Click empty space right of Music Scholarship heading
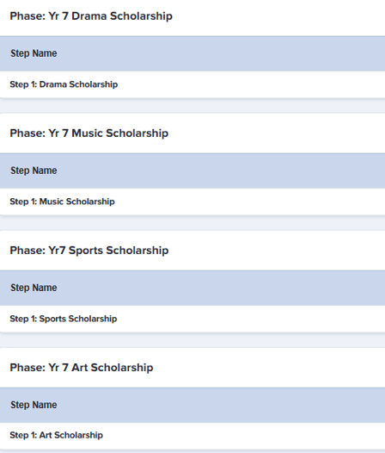The image size is (385, 453). (x=277, y=133)
